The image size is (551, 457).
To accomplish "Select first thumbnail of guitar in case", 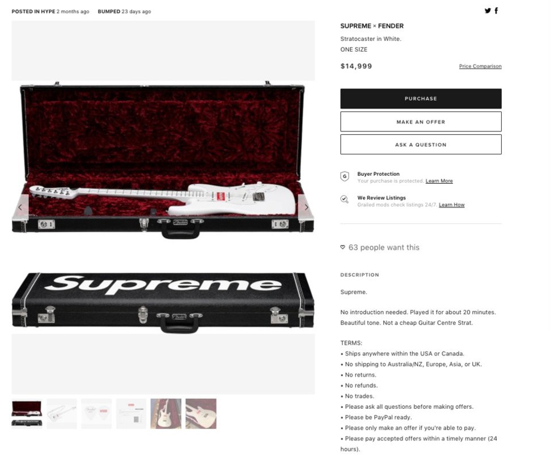I will point(27,413).
